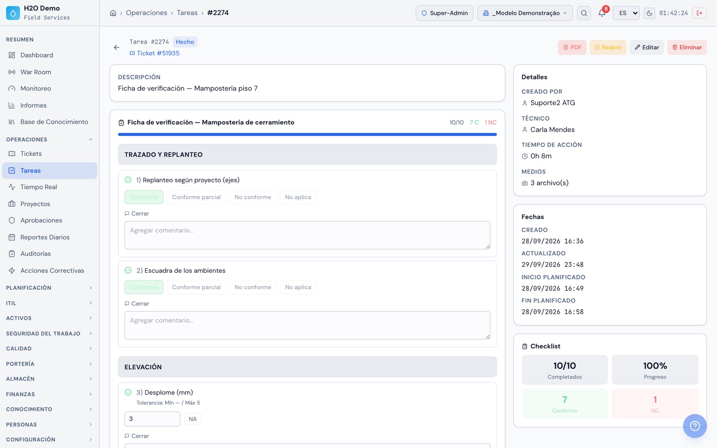Click green check icon on Replanteo item
This screenshot has height=448, width=717.
coord(128,180)
